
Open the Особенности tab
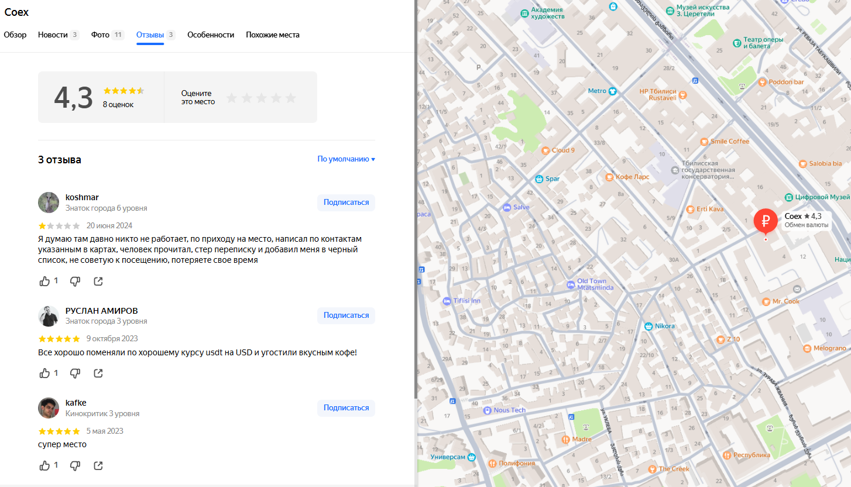pyautogui.click(x=211, y=35)
